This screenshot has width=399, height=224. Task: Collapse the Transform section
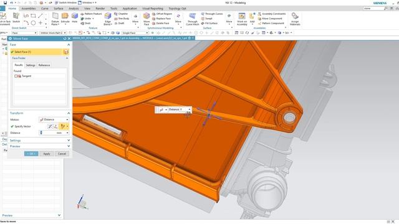tap(69, 113)
